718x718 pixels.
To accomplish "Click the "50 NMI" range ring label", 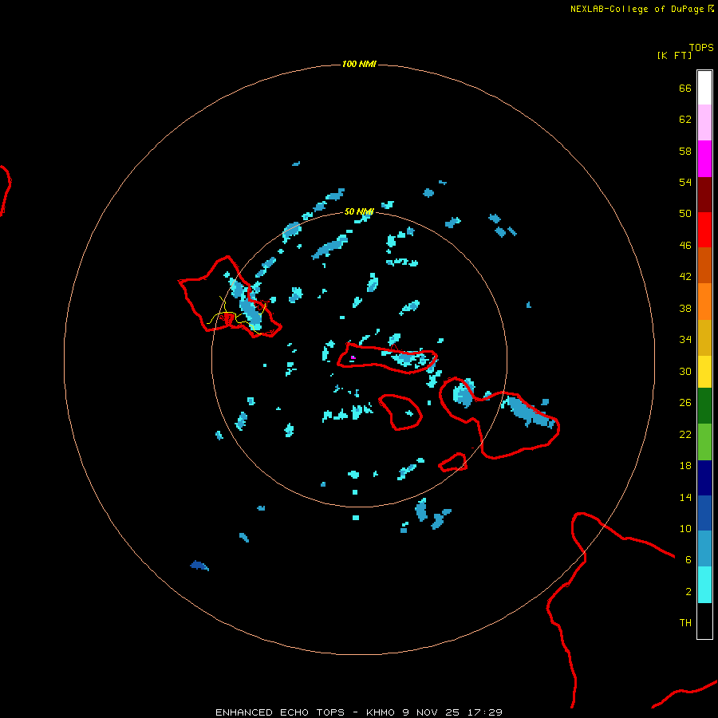I will click(x=359, y=211).
